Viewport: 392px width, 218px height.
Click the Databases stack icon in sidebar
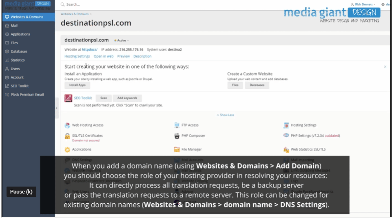coord(7,51)
